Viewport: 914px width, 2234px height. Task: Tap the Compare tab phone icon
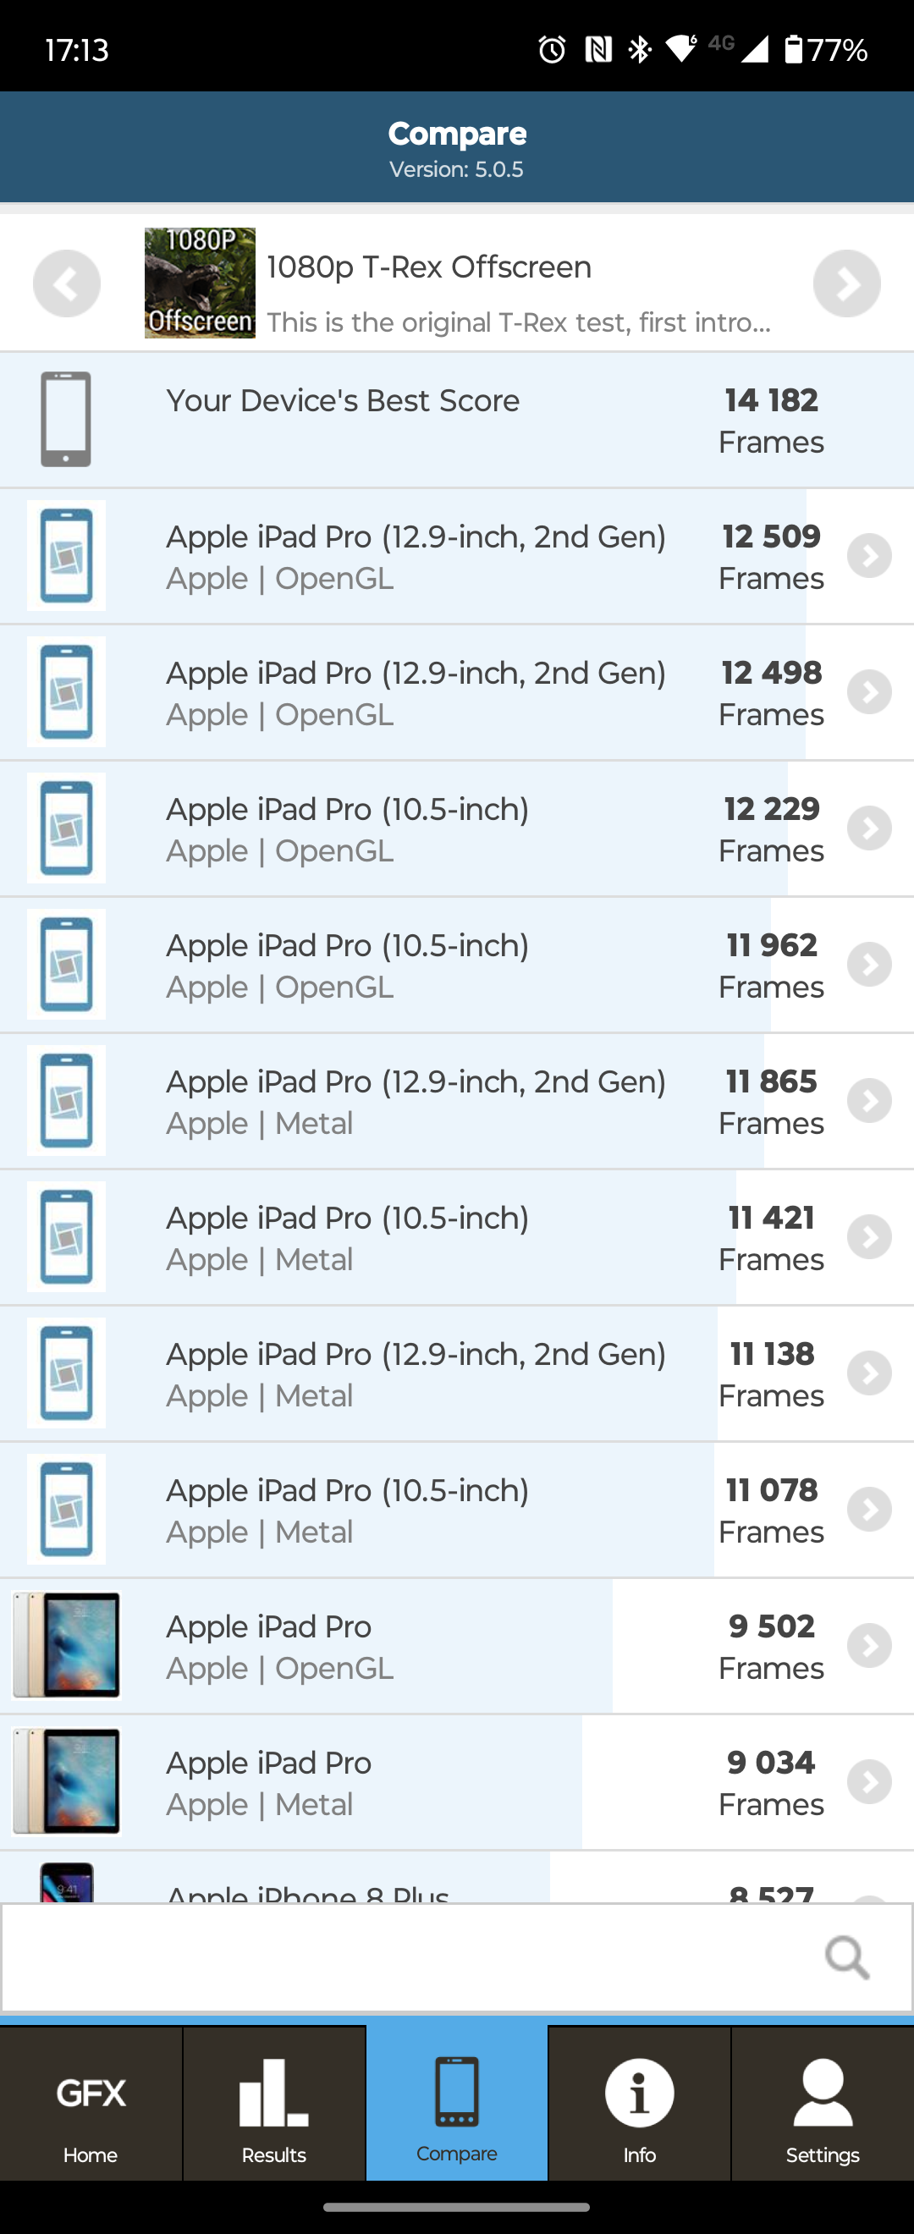[457, 2092]
